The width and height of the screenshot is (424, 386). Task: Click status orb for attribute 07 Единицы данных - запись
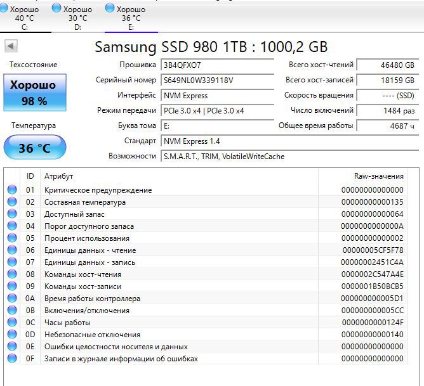tap(12, 262)
